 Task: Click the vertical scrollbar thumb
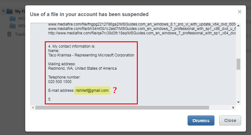(238, 64)
